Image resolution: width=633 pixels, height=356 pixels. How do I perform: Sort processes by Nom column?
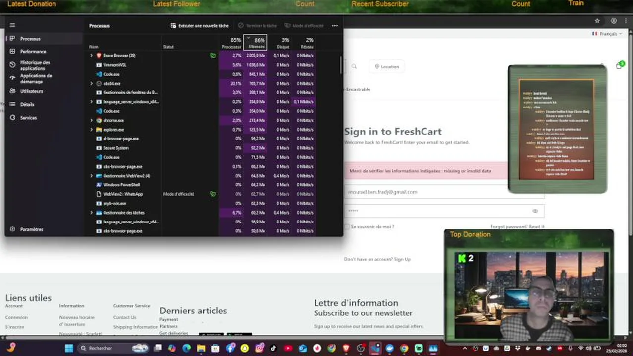pyautogui.click(x=94, y=47)
